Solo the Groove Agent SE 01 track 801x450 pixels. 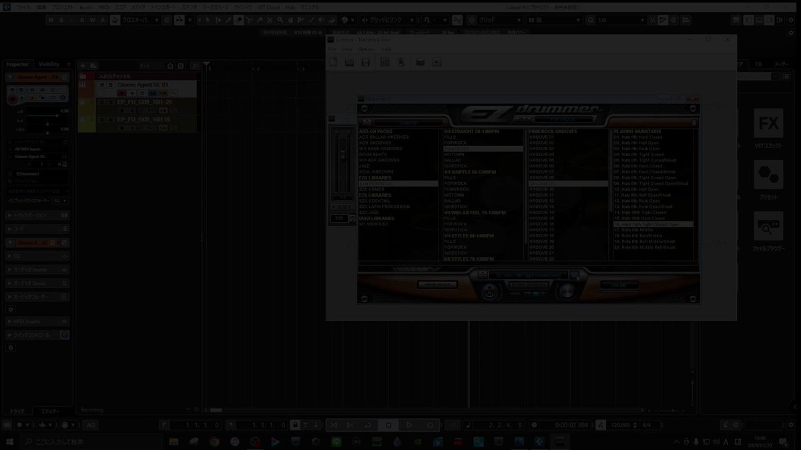pyautogui.click(x=110, y=85)
